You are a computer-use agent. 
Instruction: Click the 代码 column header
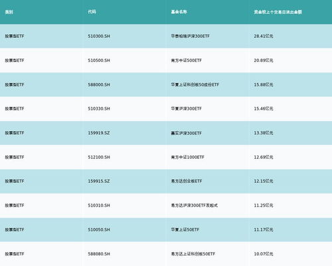pos(92,12)
